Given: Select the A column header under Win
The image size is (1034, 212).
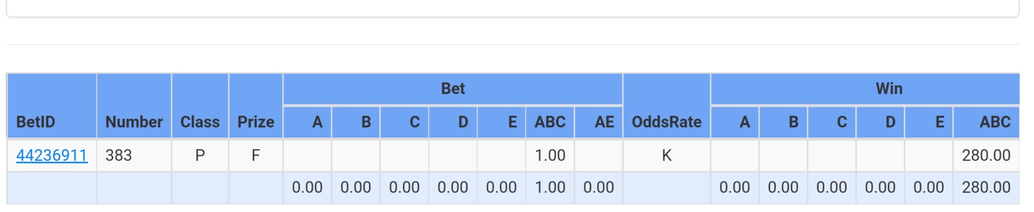Looking at the screenshot, I should coord(745,121).
